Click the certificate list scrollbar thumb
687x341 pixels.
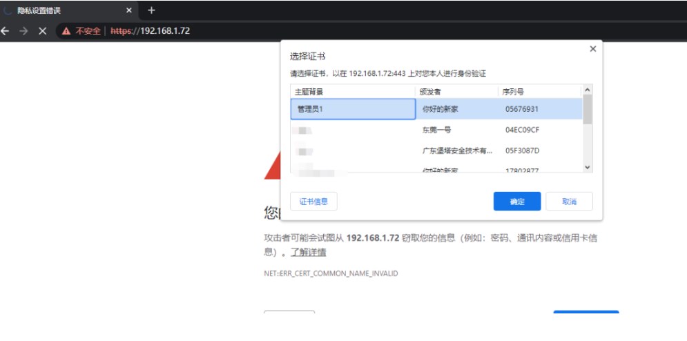click(588, 109)
